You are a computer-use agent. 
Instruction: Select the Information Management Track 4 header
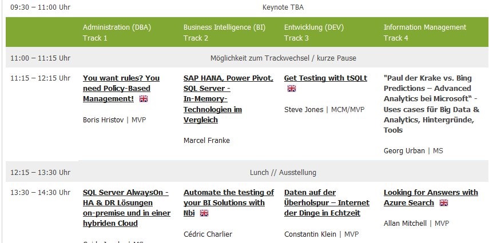pos(424,33)
